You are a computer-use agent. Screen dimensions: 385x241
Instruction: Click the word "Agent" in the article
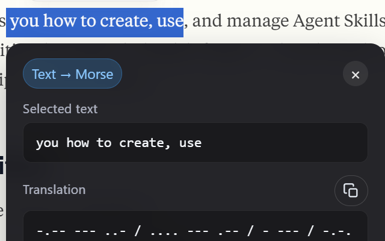pyautogui.click(x=316, y=22)
